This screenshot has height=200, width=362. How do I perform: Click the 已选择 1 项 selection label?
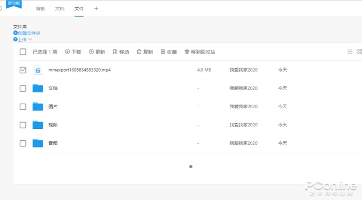pos(45,52)
